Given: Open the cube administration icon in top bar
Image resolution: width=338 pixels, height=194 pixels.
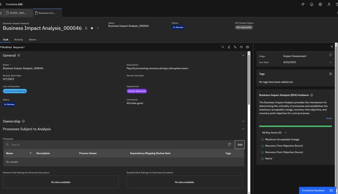Looking at the screenshot, I should tap(320, 4).
